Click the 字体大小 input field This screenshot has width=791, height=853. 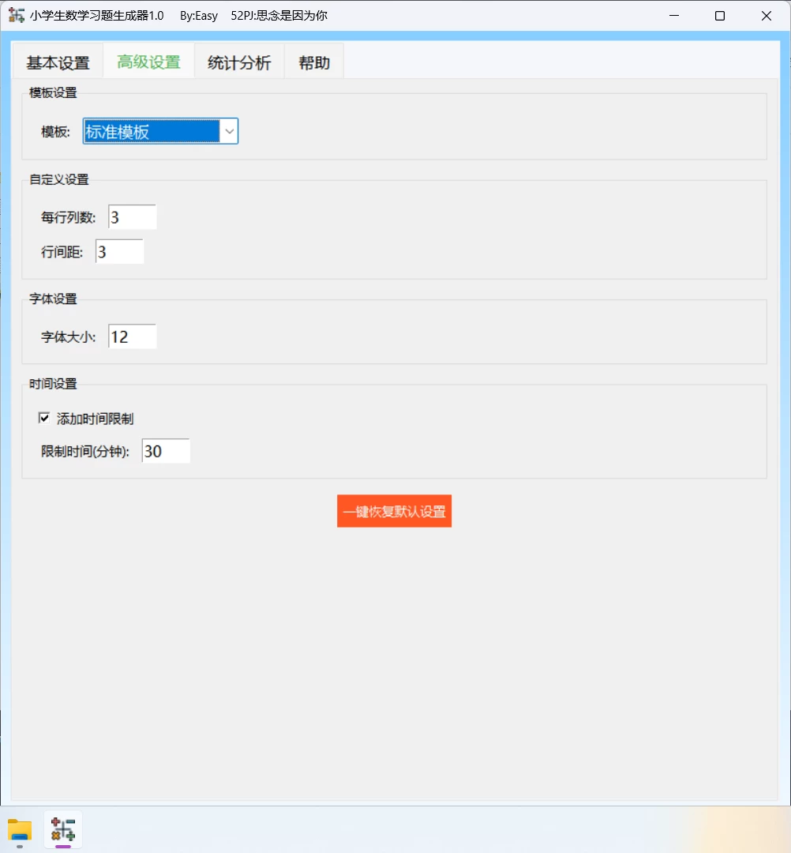[x=132, y=336]
